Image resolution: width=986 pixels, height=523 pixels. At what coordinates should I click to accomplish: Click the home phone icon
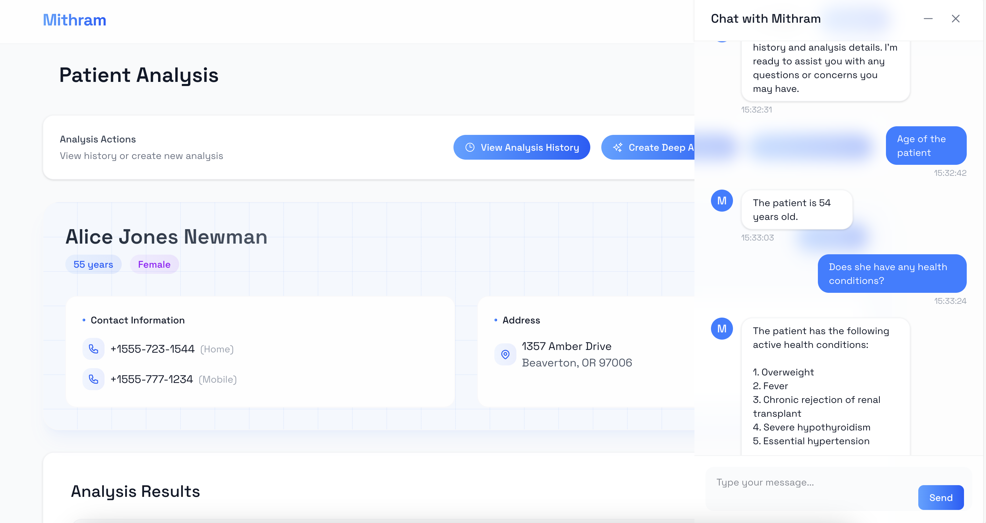[x=94, y=349]
